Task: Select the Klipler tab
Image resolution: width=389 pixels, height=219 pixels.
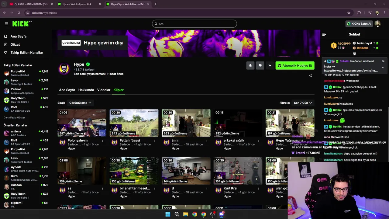Action: click(x=119, y=90)
